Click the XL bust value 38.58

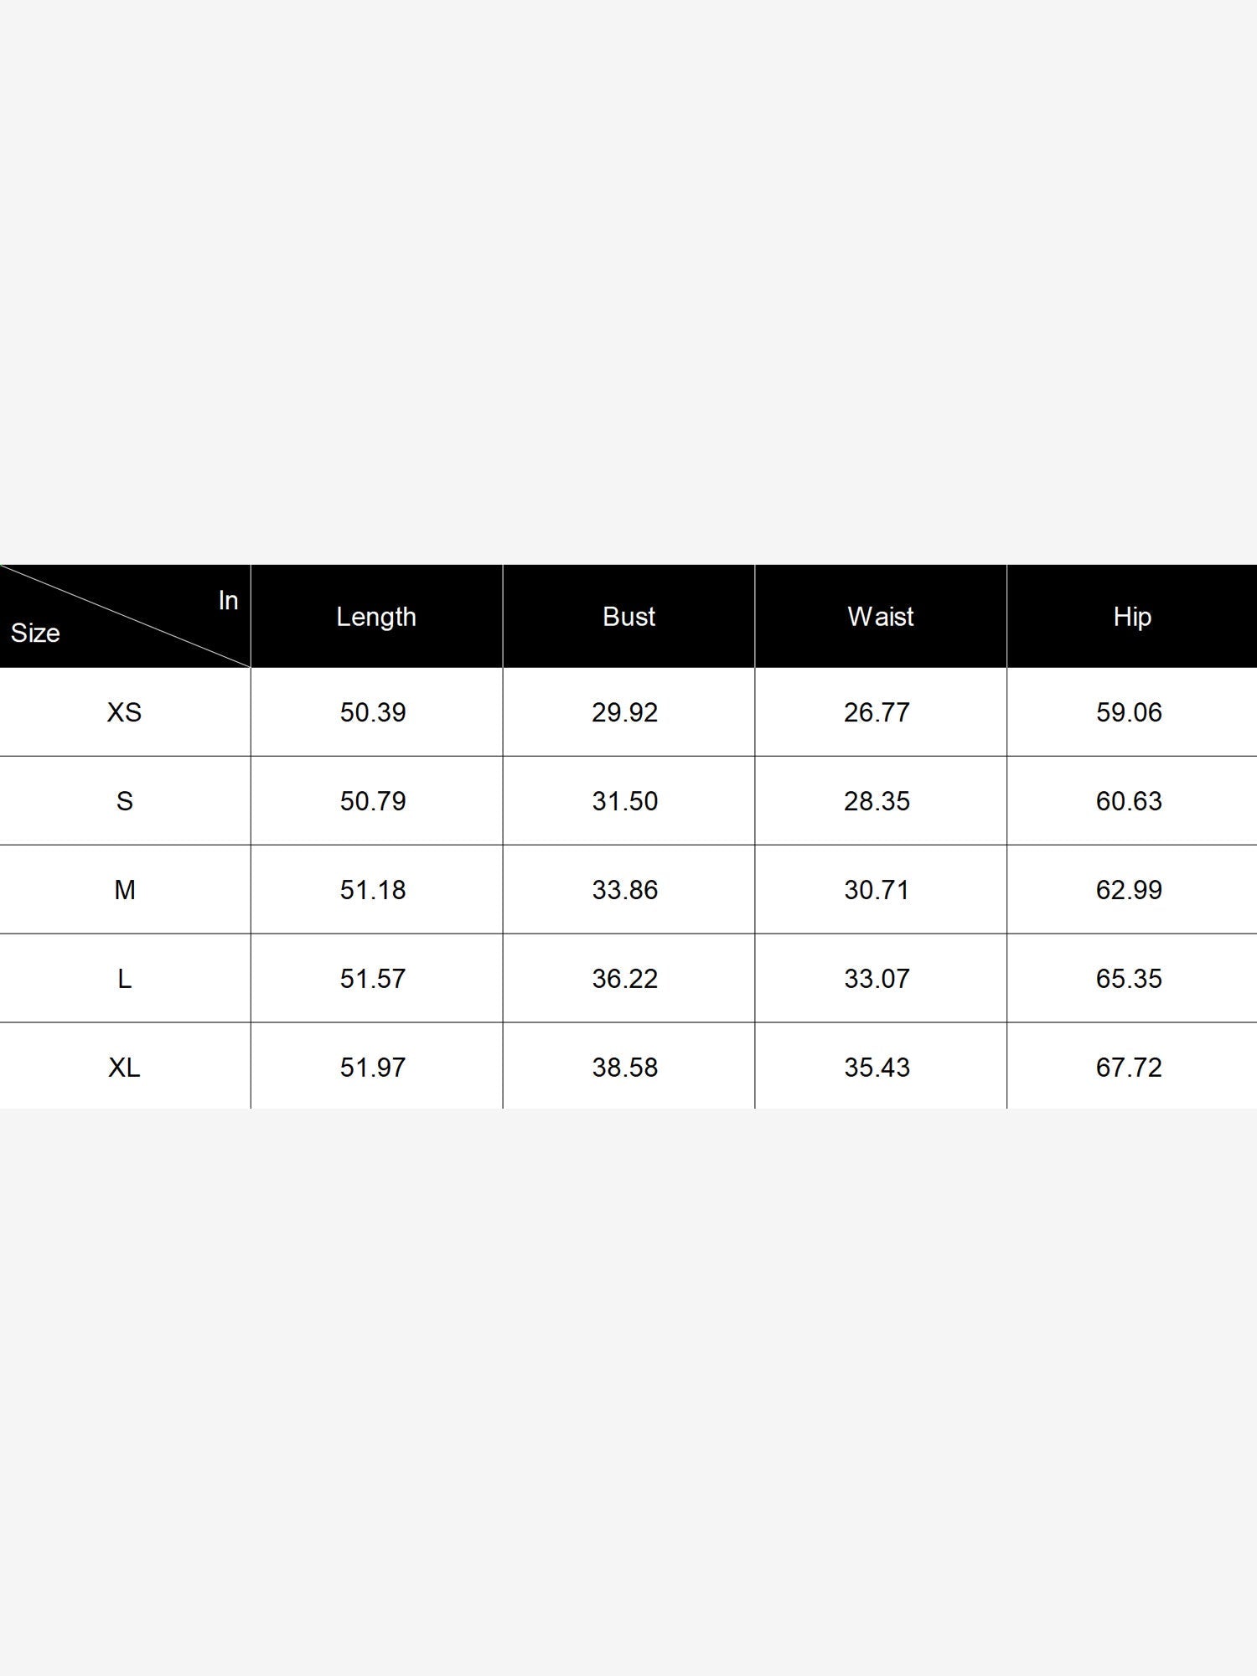click(x=625, y=1068)
